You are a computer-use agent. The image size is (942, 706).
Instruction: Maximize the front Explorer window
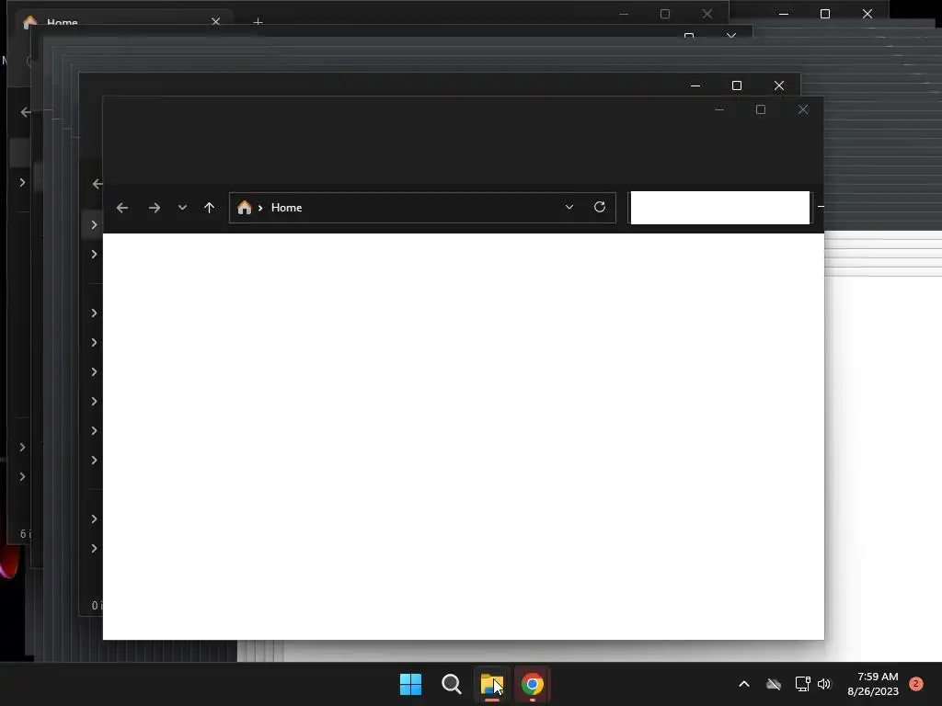(x=761, y=109)
